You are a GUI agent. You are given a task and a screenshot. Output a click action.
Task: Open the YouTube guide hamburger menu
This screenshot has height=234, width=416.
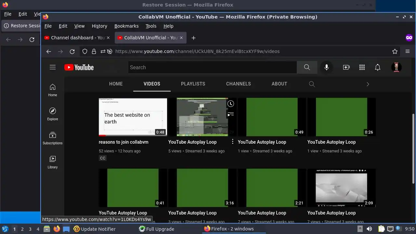click(53, 67)
